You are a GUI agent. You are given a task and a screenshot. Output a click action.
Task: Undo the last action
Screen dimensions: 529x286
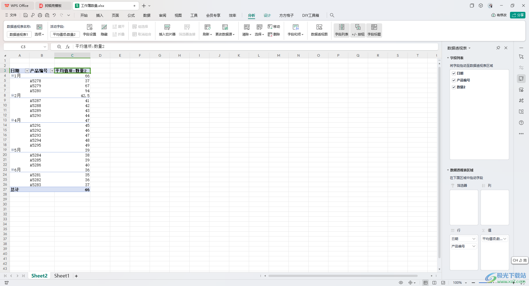click(54, 15)
